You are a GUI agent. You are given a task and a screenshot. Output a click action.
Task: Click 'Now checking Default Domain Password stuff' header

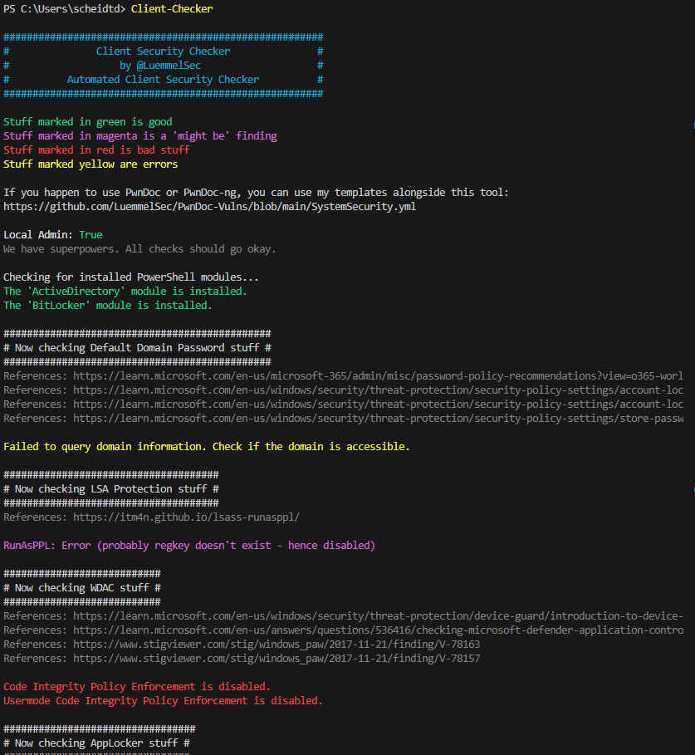(x=137, y=348)
